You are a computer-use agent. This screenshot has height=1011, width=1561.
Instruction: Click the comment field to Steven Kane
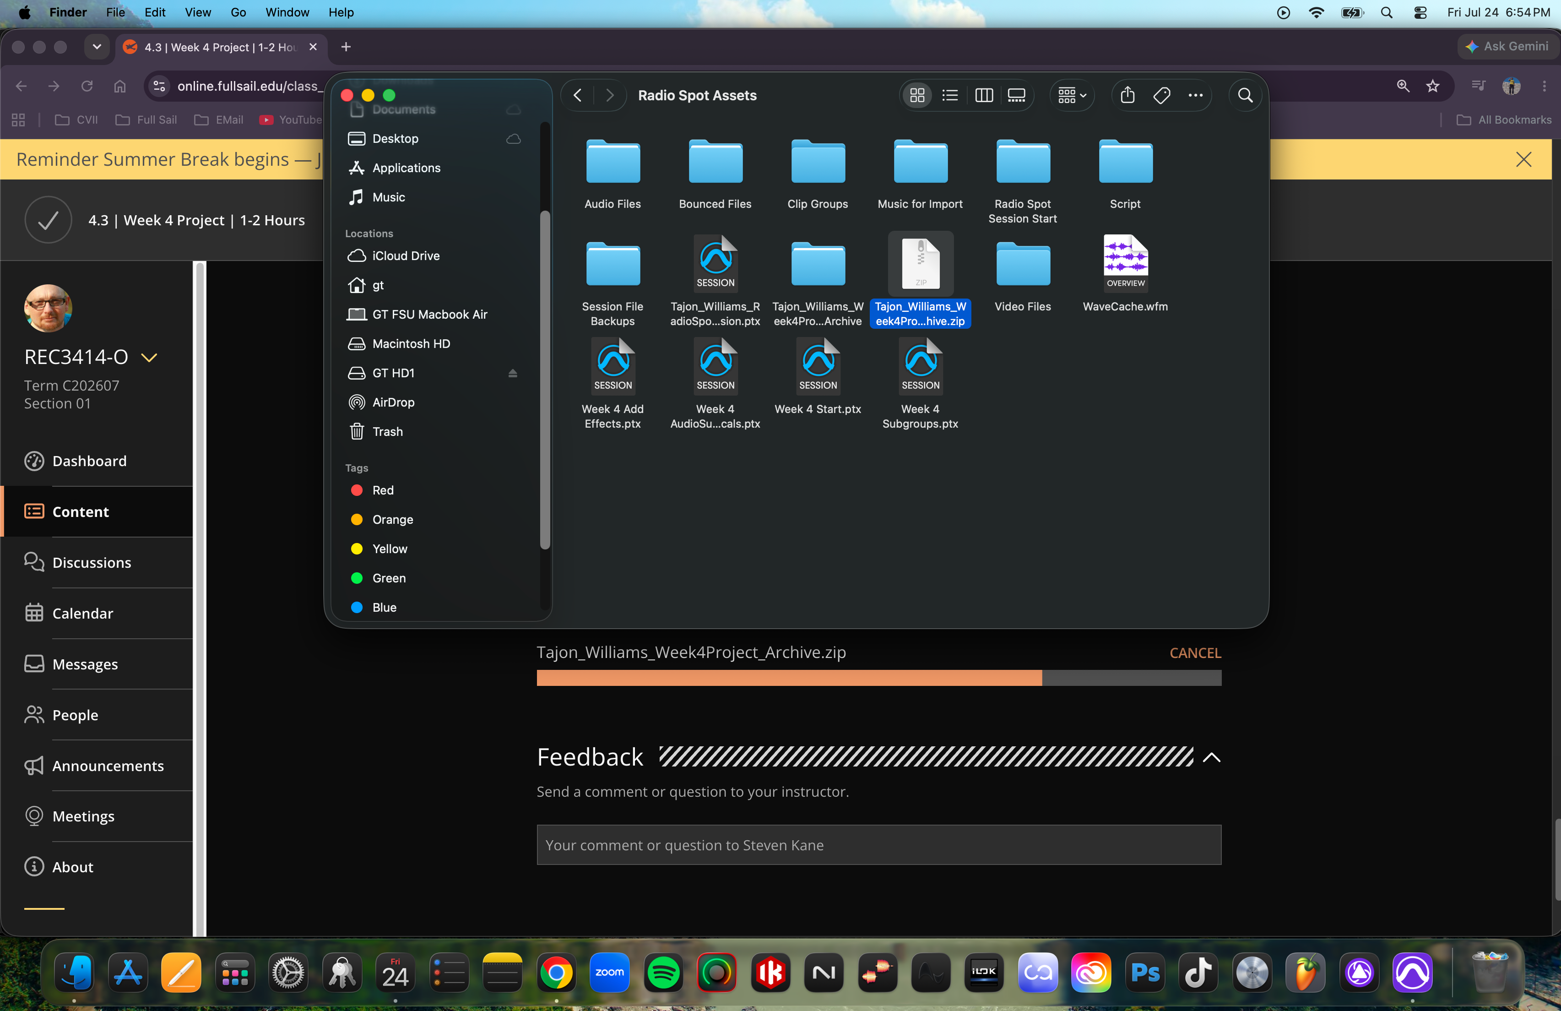pos(878,845)
